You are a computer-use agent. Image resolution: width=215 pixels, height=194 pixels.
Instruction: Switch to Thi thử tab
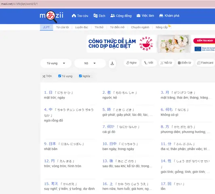coord(99,27)
